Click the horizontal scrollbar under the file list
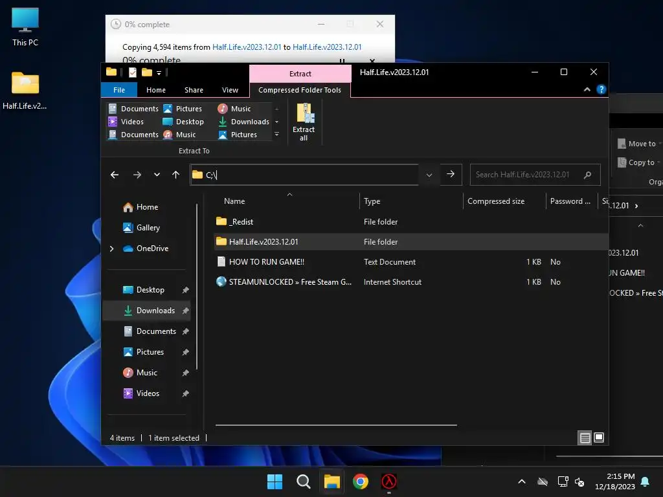The image size is (663, 497). [336, 425]
